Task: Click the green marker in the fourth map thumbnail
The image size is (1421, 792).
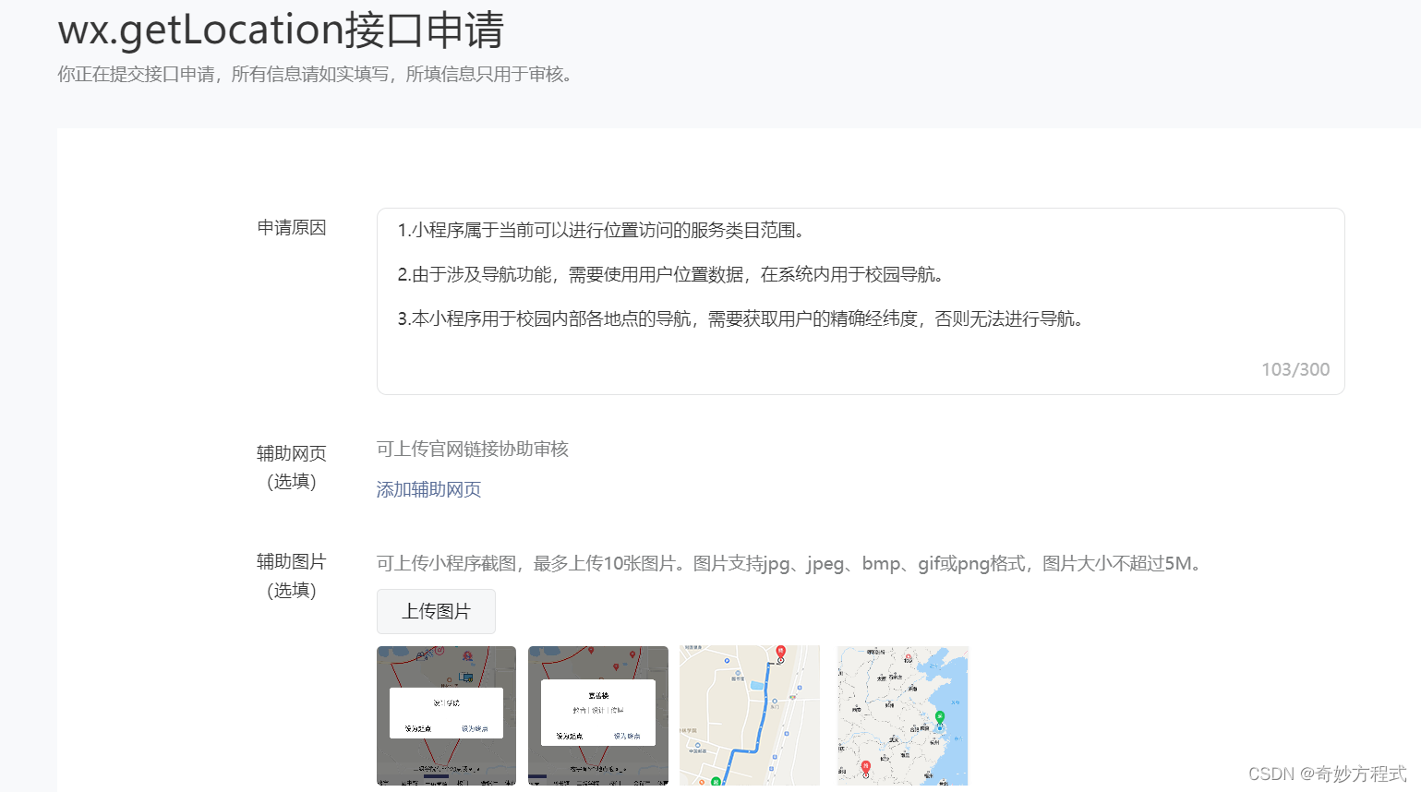Action: tap(940, 716)
